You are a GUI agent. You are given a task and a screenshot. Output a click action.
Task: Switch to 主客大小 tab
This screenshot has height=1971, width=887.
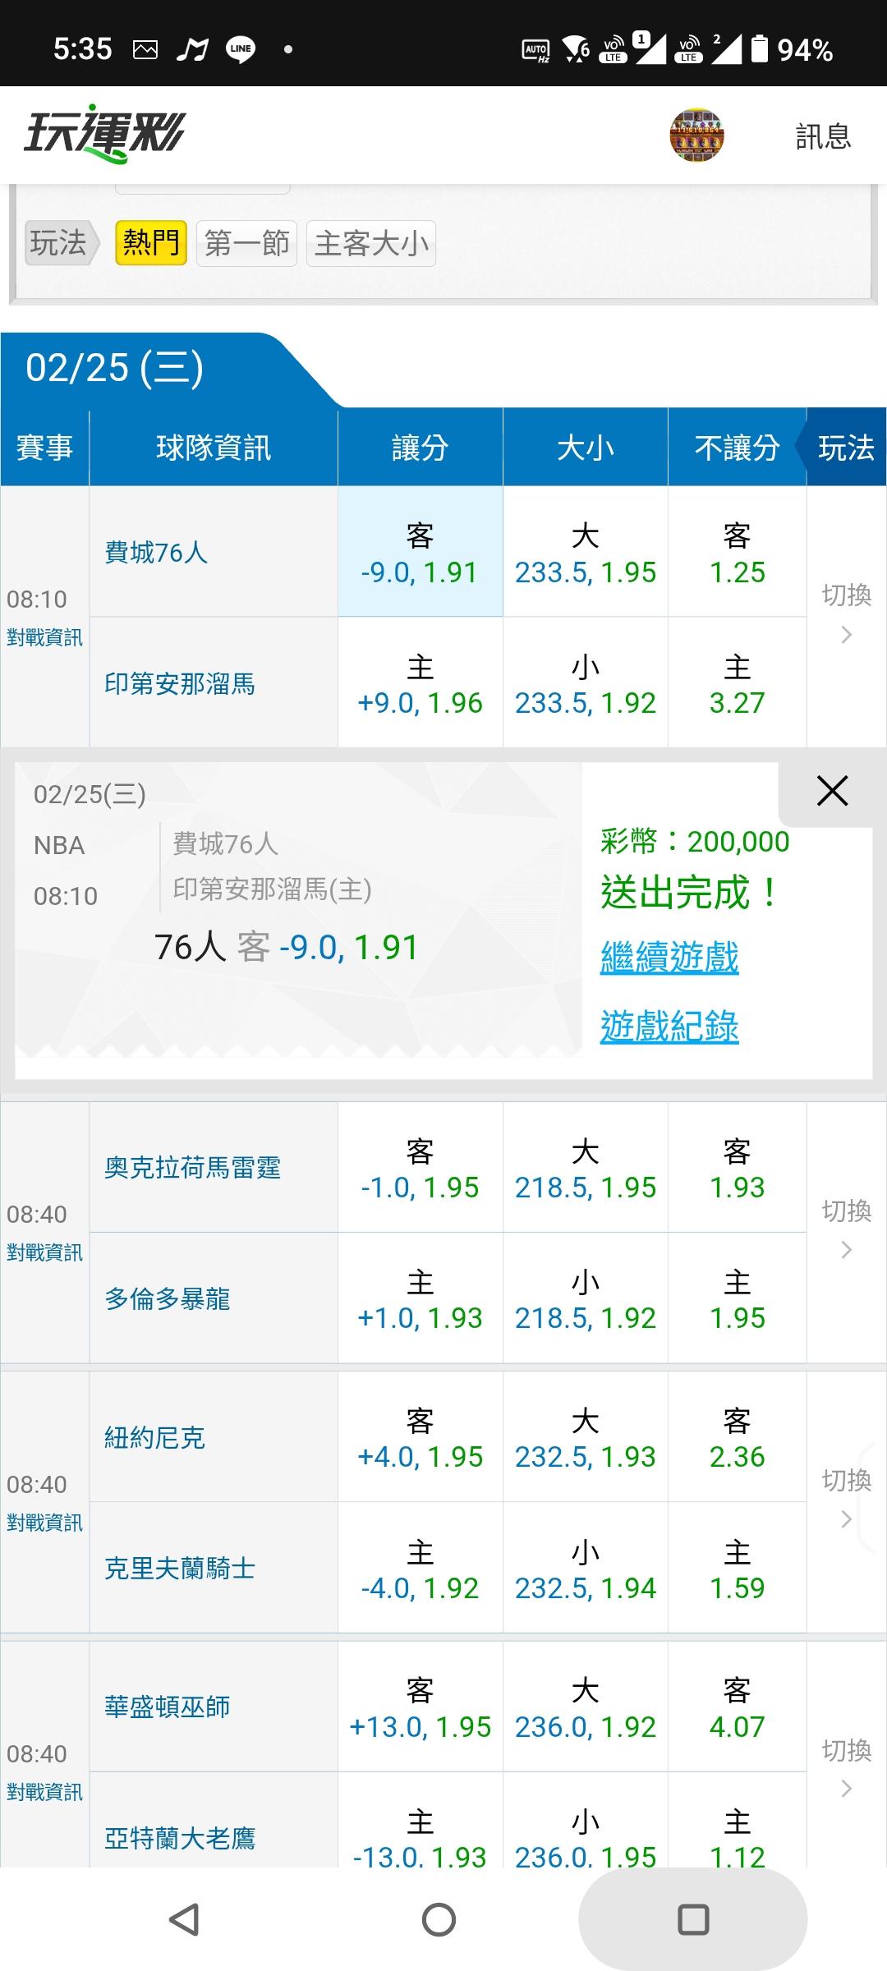coord(371,243)
